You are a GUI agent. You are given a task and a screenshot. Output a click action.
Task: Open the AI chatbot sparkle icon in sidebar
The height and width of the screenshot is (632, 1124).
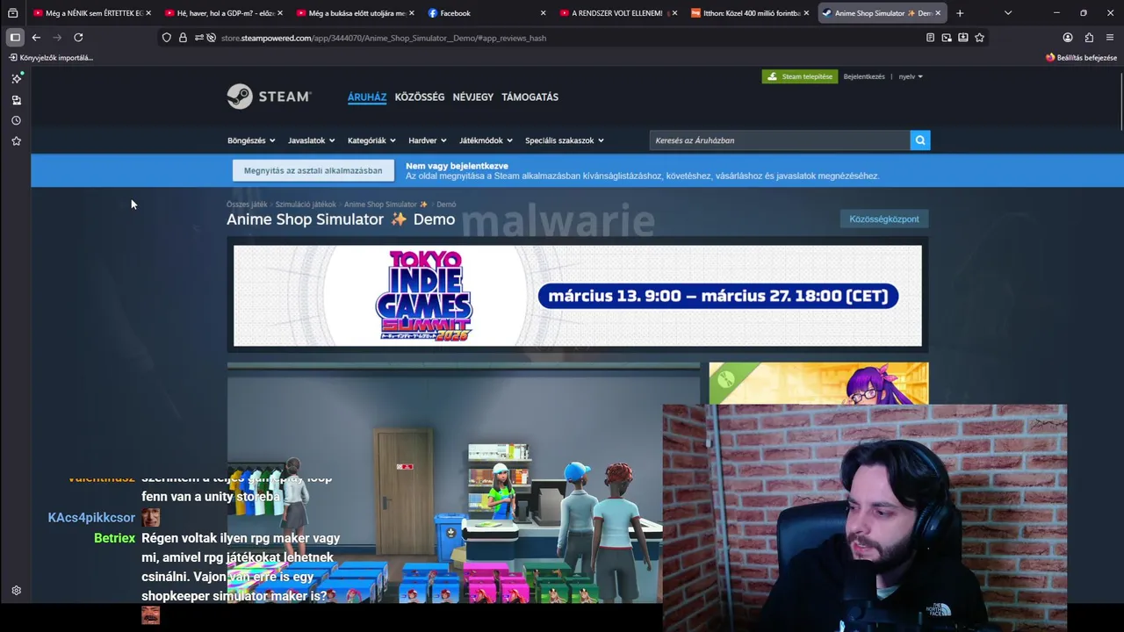pos(16,78)
